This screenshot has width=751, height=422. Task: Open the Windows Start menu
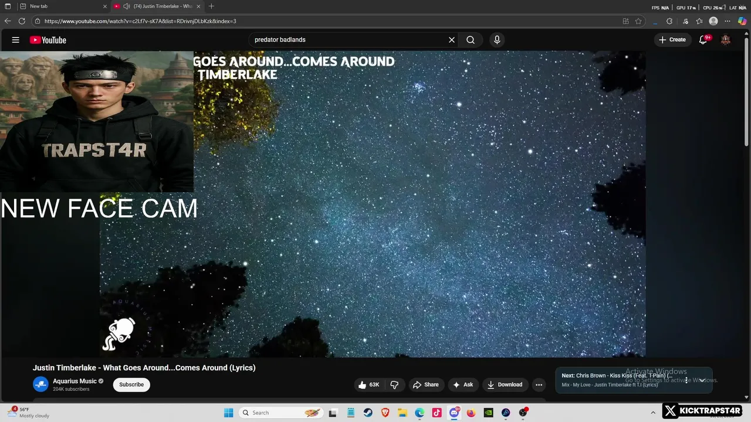(x=228, y=413)
